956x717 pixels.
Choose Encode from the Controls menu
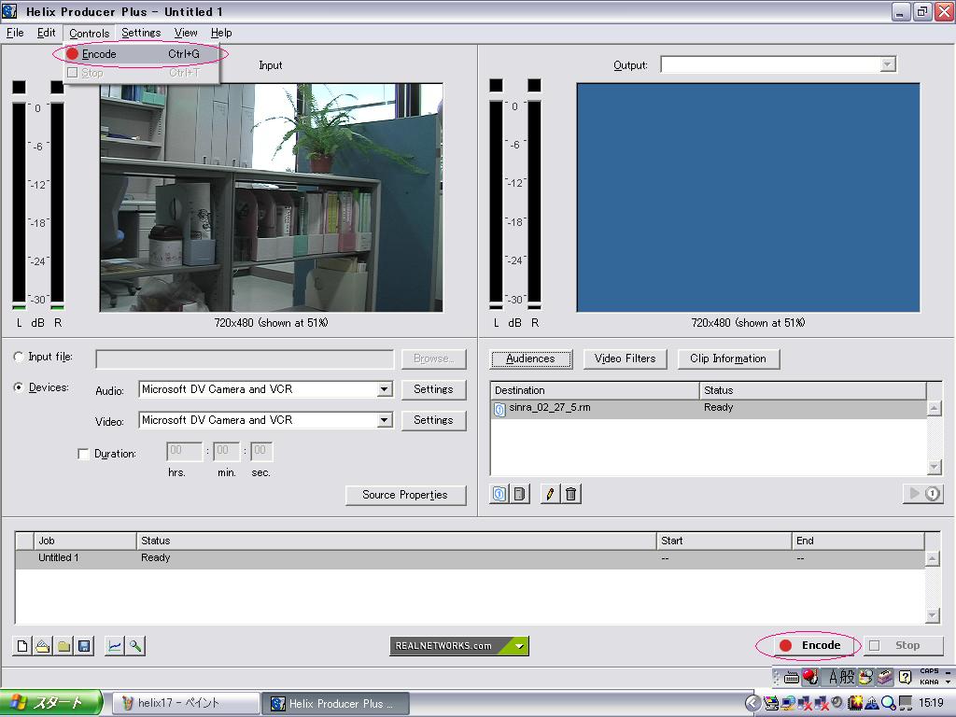[x=141, y=54]
